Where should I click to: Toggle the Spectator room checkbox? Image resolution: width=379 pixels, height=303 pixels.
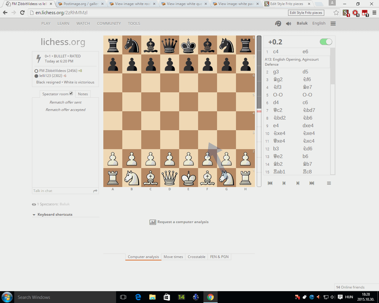pos(71,94)
